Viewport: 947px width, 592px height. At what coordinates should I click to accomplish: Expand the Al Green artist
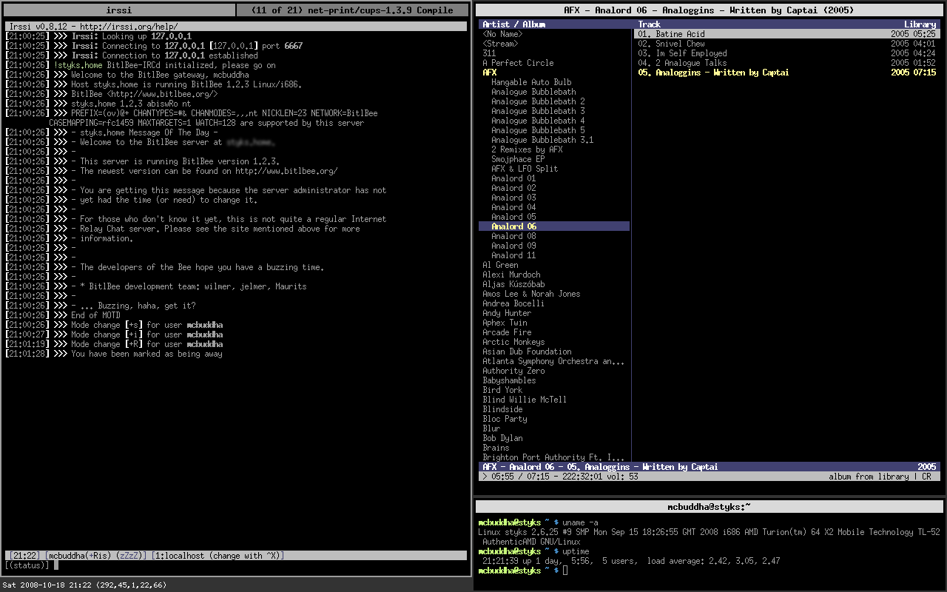pyautogui.click(x=500, y=265)
